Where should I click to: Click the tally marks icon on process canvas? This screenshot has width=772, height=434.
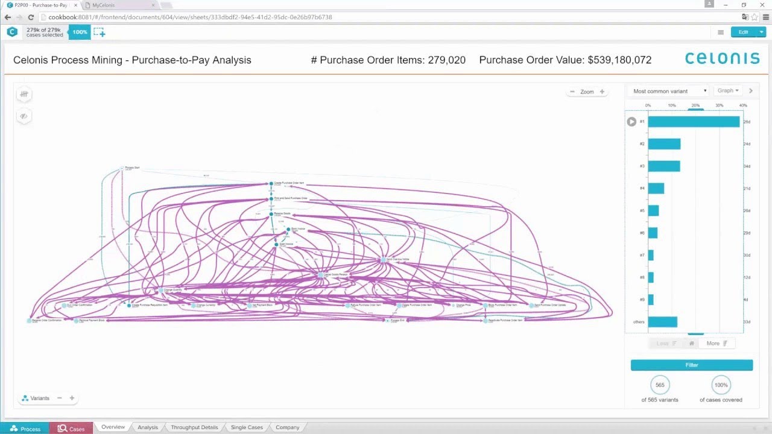click(x=24, y=94)
